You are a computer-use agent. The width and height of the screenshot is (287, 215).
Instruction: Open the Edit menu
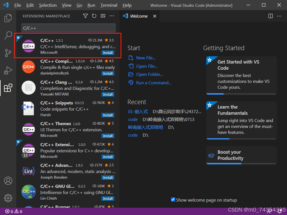click(x=30, y=5)
